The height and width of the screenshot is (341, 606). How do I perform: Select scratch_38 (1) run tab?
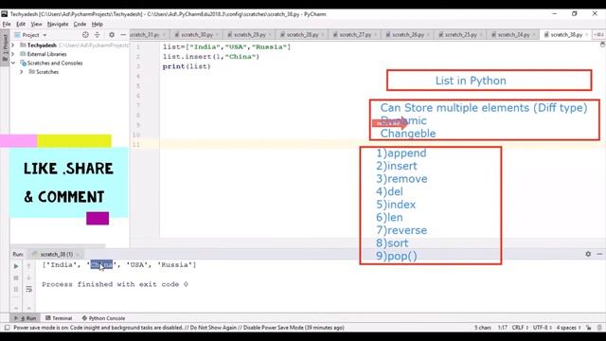pos(56,255)
